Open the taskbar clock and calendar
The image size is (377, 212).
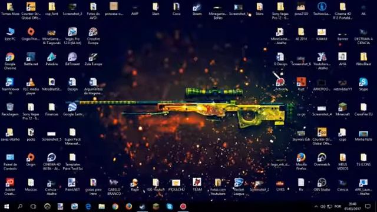click(352, 207)
